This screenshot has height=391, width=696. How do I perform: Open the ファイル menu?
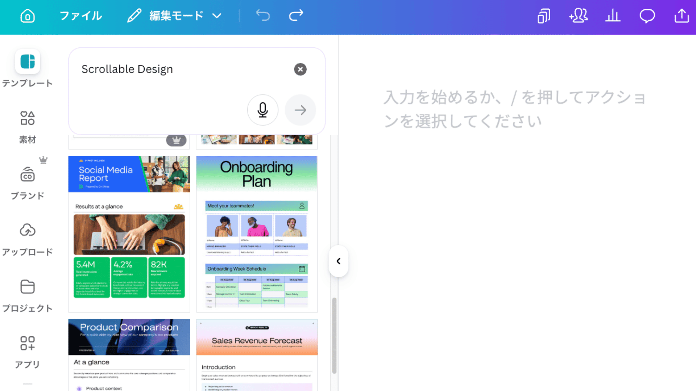[x=80, y=15]
